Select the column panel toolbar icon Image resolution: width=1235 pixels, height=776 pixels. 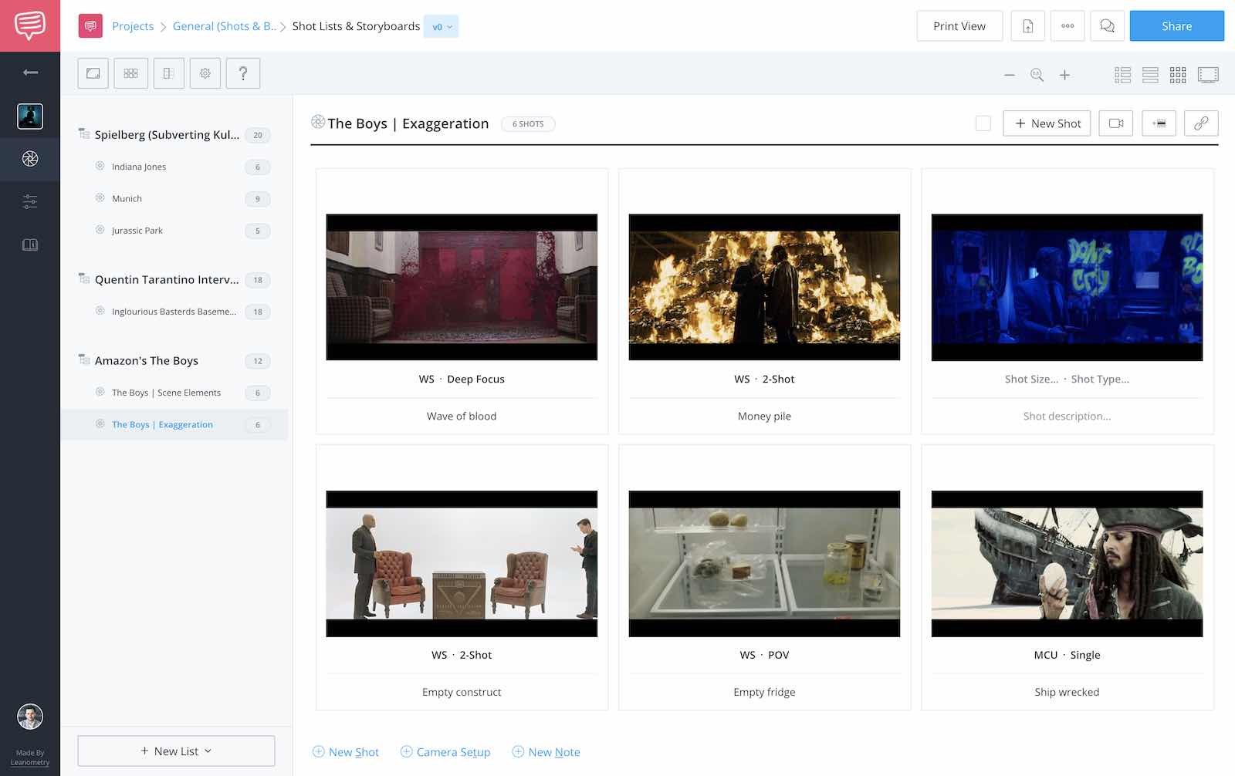click(x=168, y=73)
